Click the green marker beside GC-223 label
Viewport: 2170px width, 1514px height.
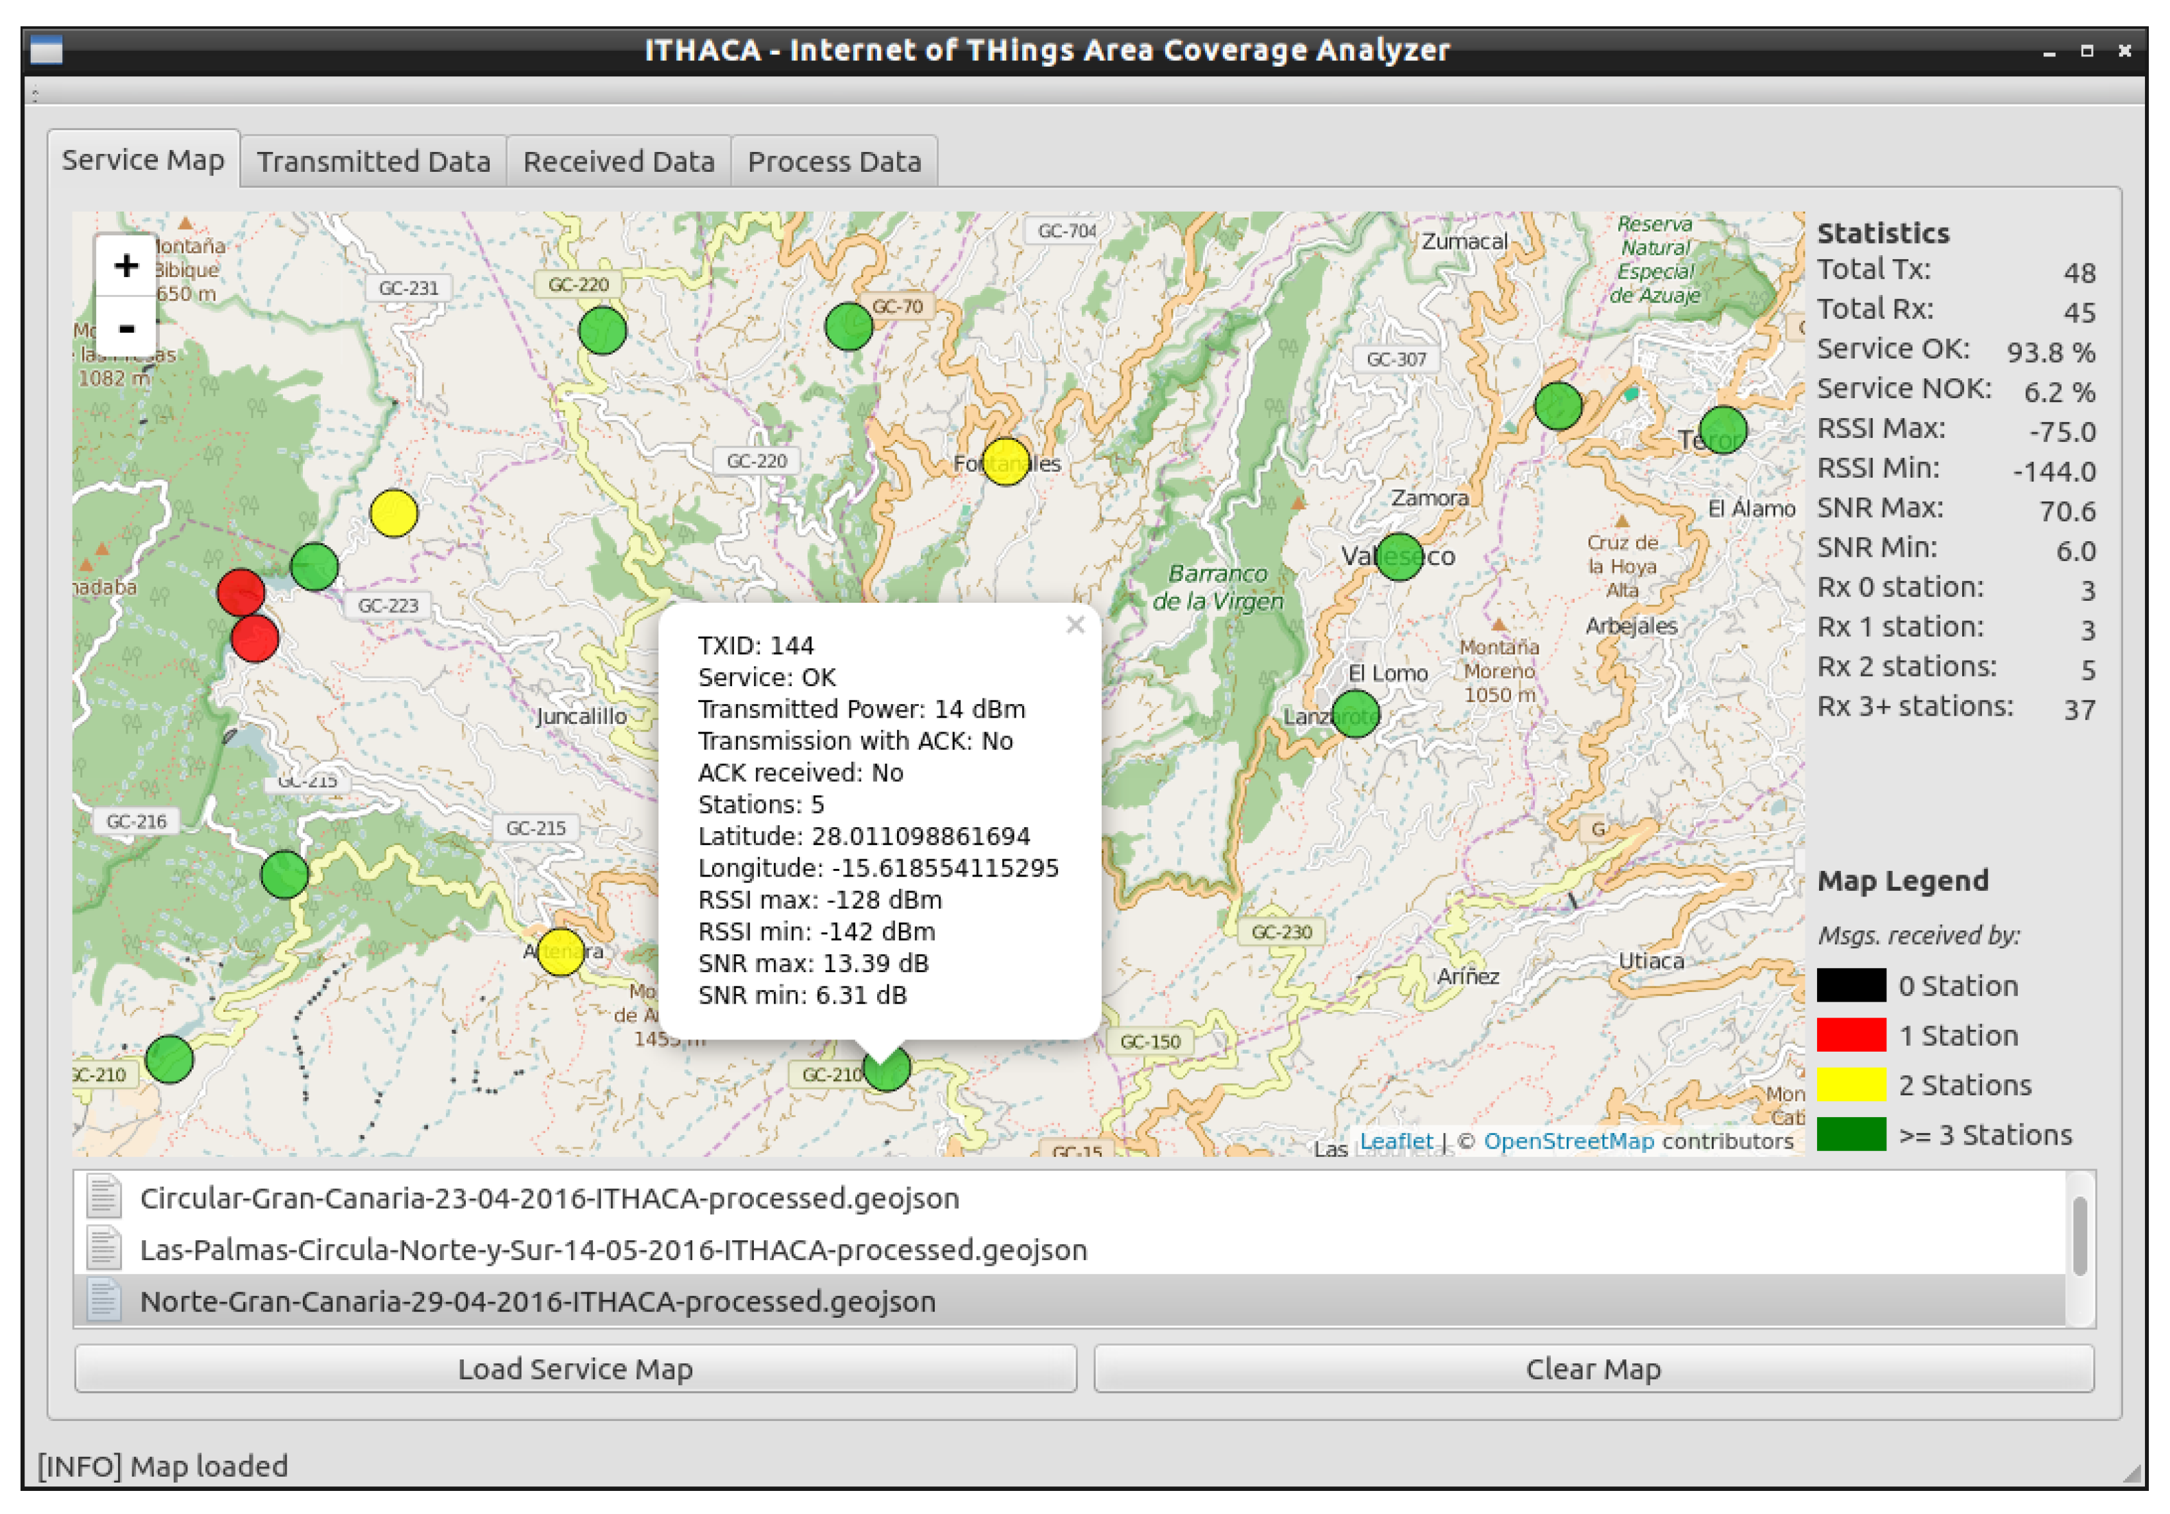(315, 567)
